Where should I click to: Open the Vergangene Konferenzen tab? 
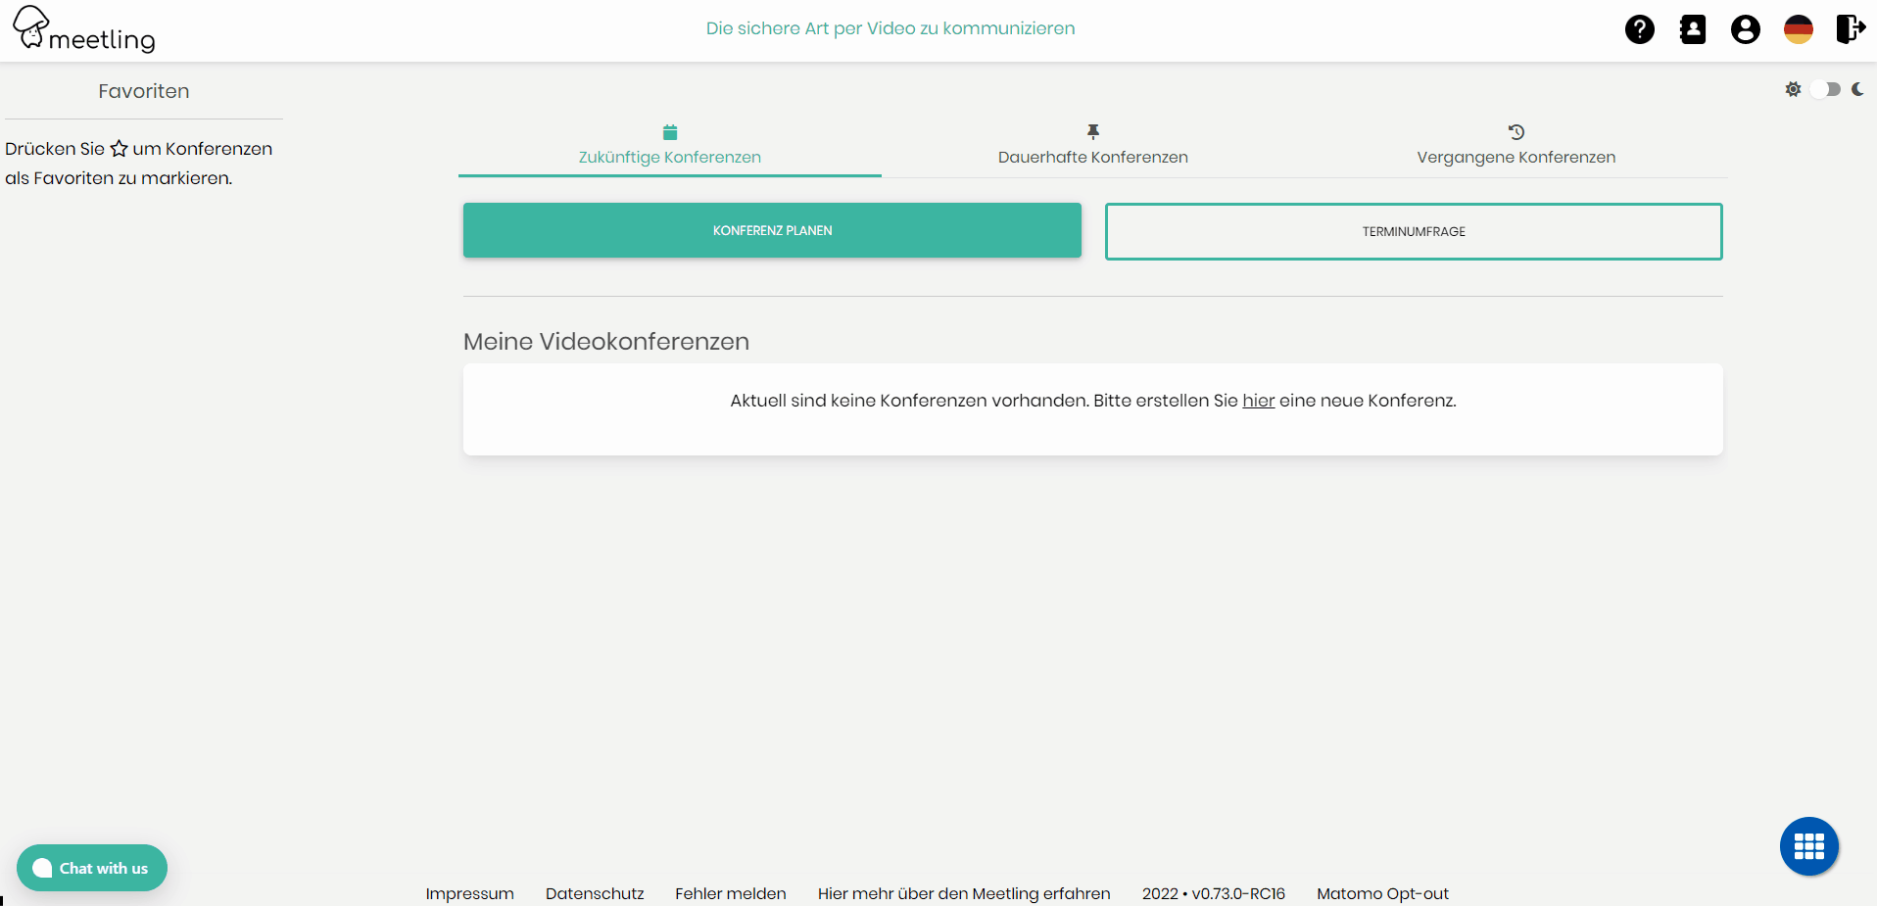pos(1516,157)
